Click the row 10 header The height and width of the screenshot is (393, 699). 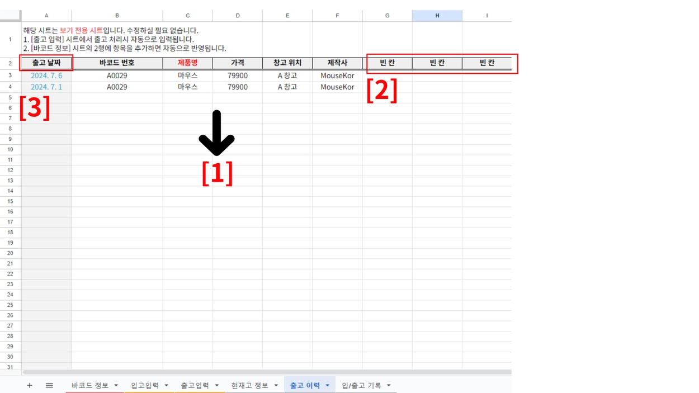coord(10,149)
